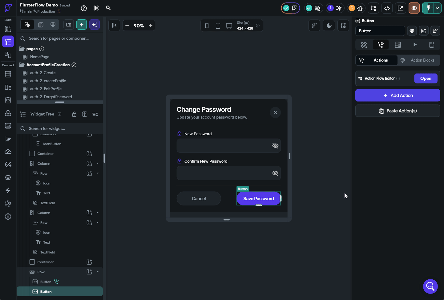Open Custom Functions lightning icon in sidebar
Viewport: 444px width, 300px height.
pos(8,190)
